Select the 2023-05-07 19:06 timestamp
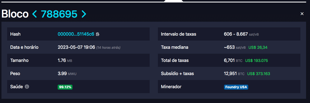Screen dimensions: 310x103 point(76,47)
